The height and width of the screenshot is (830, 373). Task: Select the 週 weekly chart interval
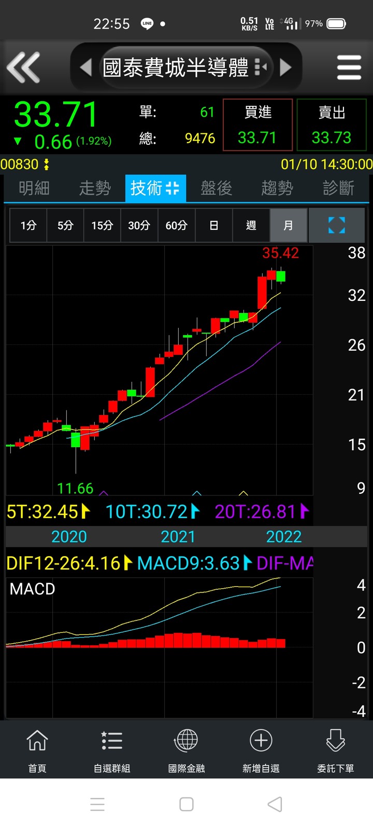click(251, 225)
